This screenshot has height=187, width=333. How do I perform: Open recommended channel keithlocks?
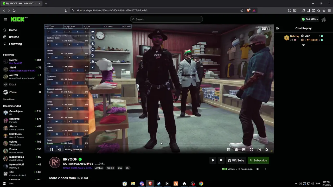coord(22,136)
